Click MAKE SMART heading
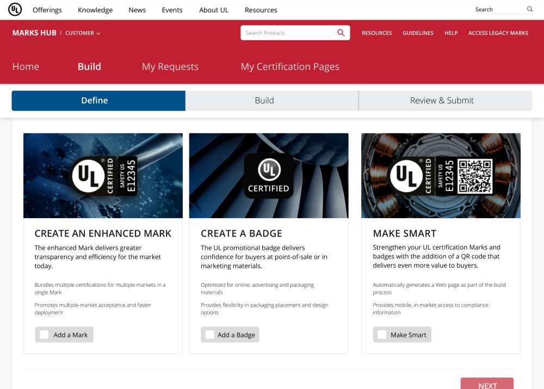 tap(405, 233)
